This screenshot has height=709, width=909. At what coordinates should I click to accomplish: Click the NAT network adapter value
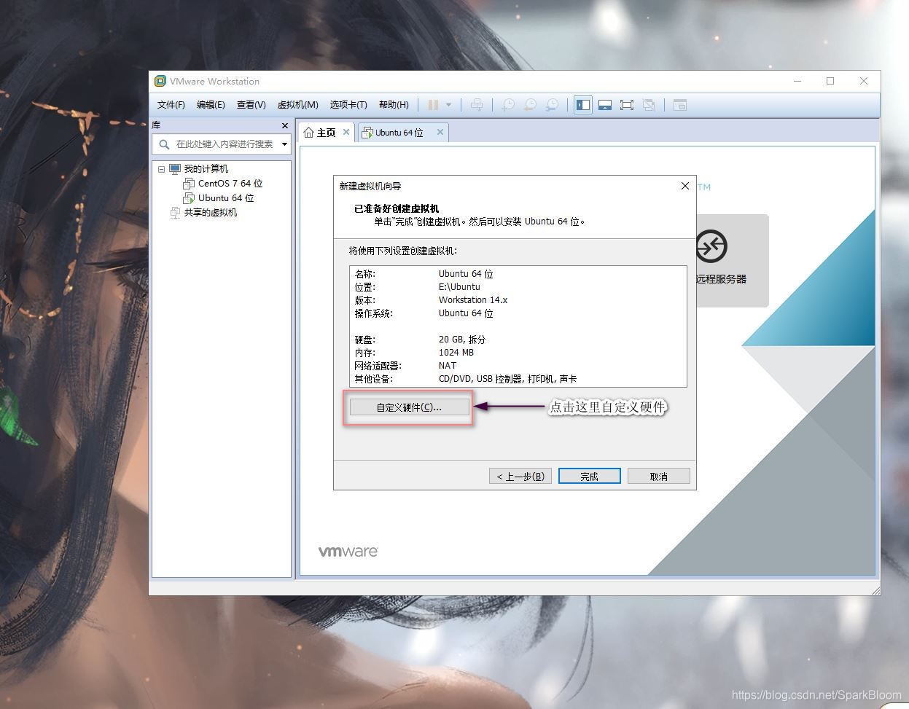coord(448,366)
